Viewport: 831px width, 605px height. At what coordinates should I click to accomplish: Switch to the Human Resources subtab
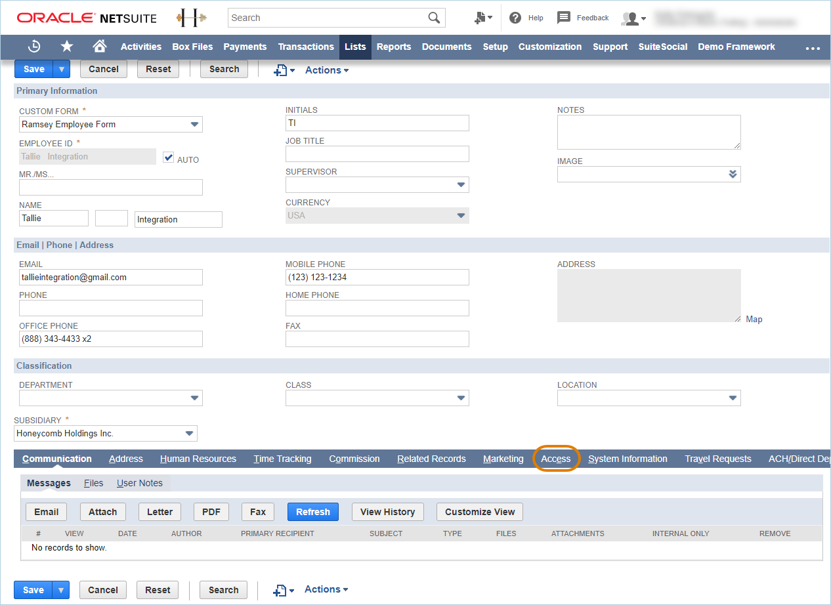(x=198, y=459)
